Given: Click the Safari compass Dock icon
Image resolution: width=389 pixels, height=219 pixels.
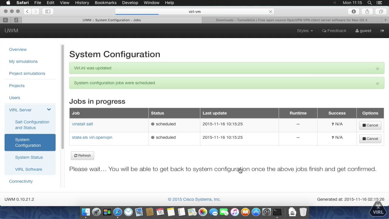Looking at the screenshot, I should (x=118, y=212).
